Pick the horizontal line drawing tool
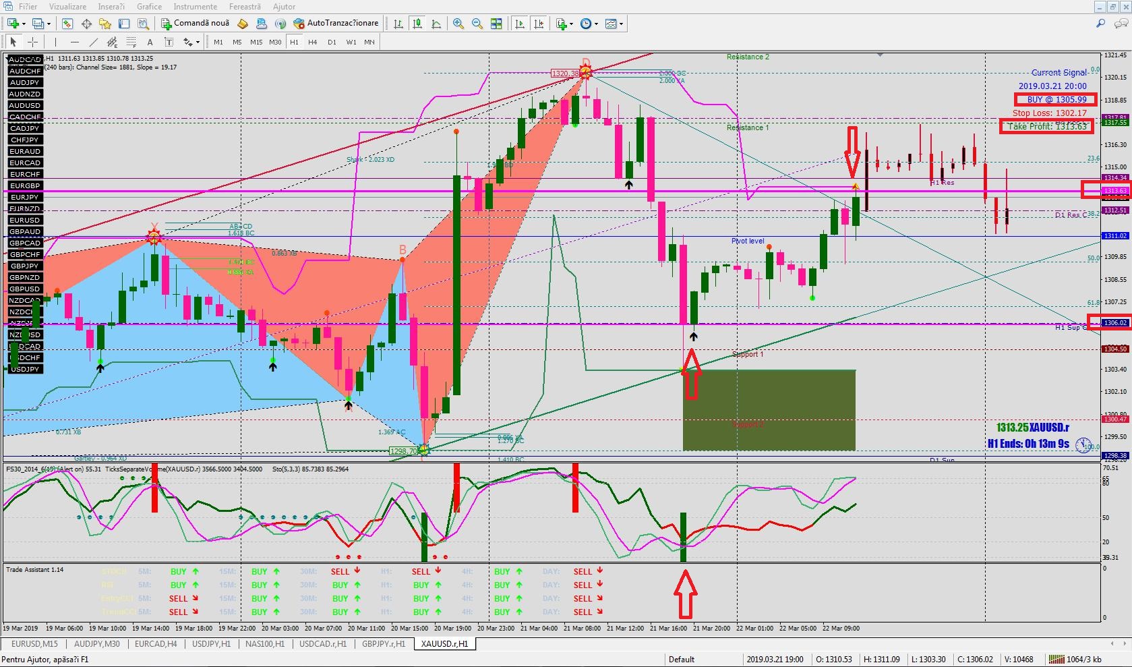Screen dimensions: 1132x667 coord(74,42)
